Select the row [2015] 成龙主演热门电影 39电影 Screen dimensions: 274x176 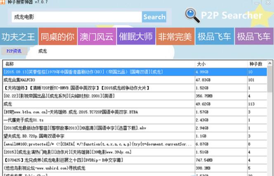click(135, 152)
